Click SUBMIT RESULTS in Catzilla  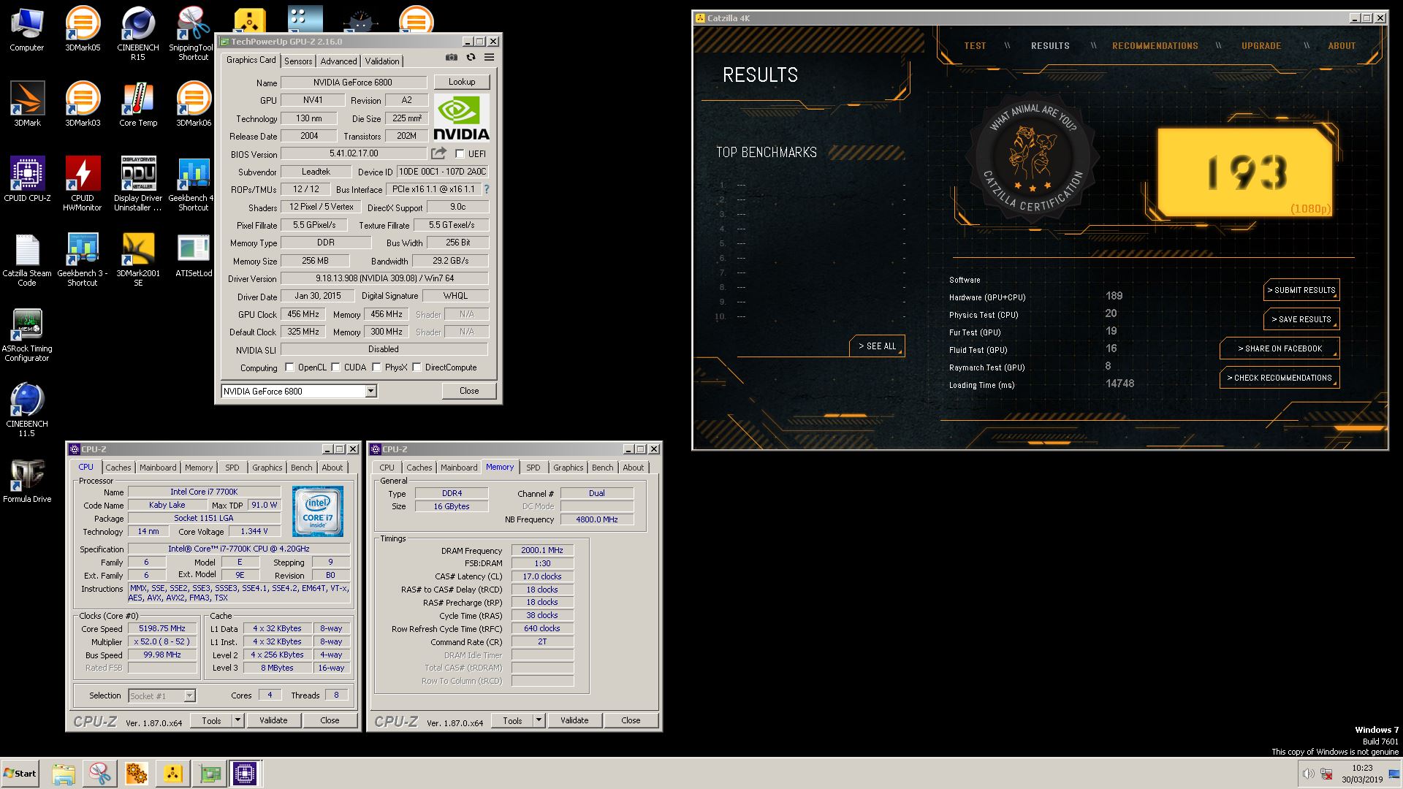point(1301,290)
